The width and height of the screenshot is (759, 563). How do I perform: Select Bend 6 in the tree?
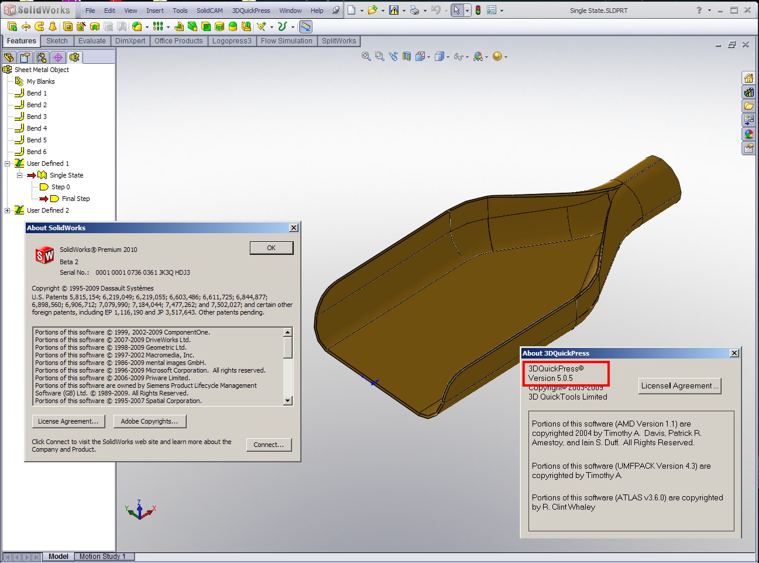(x=37, y=152)
